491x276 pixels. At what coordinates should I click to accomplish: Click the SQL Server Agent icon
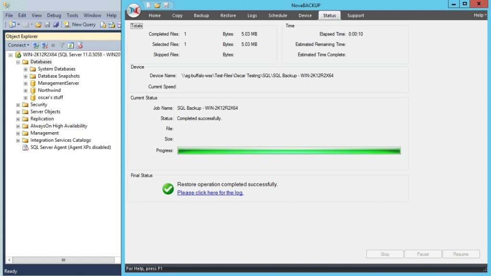(x=25, y=148)
